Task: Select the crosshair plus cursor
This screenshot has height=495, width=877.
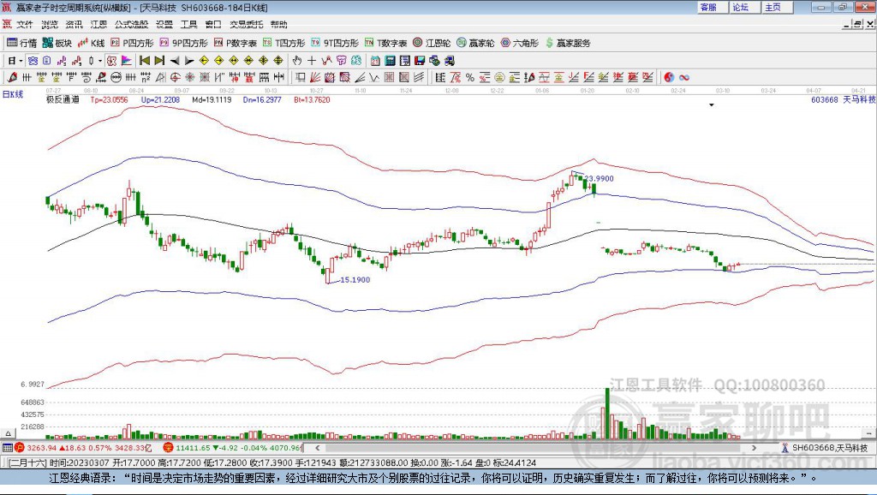Action: pyautogui.click(x=312, y=61)
